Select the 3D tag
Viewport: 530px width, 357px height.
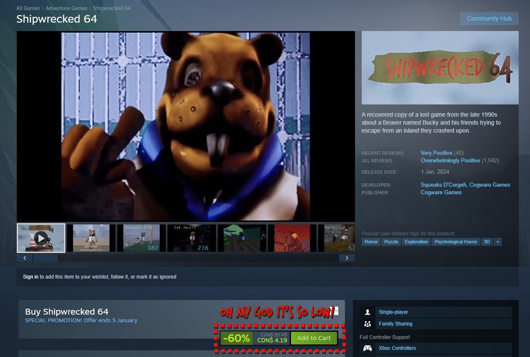pyautogui.click(x=487, y=242)
